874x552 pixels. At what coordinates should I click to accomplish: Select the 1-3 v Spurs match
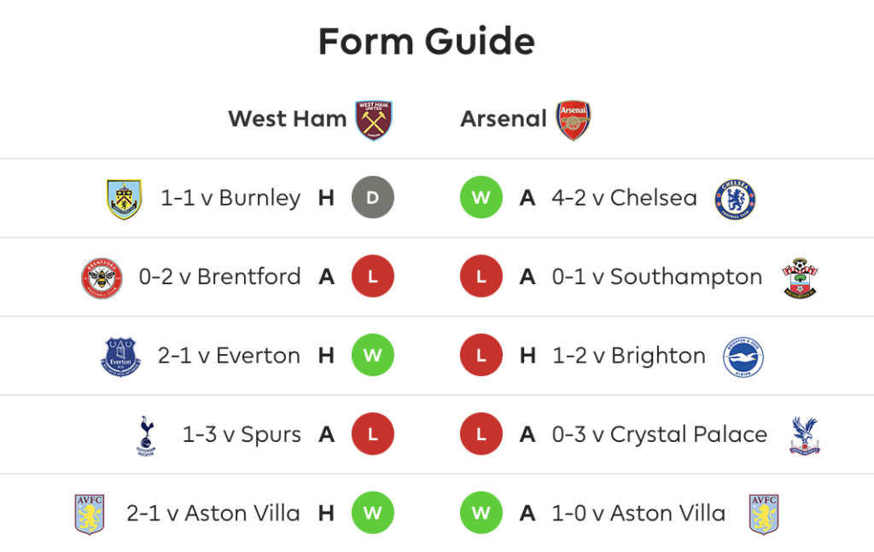click(242, 434)
